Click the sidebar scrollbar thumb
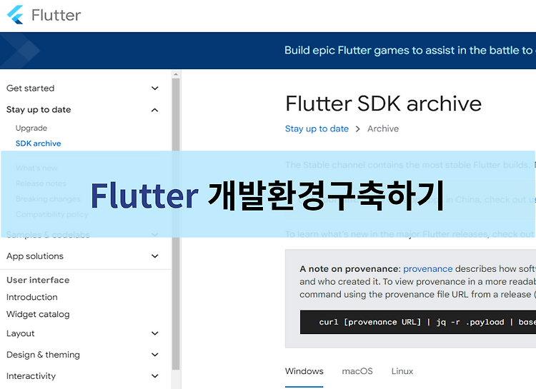Screen dimensions: 536x389 click(x=176, y=224)
